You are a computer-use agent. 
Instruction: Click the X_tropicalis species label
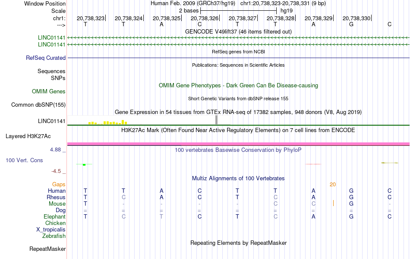(51, 230)
